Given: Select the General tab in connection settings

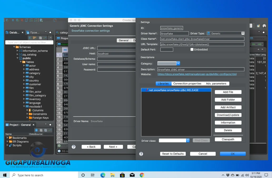Looking at the screenshot, I should [x=123, y=40].
